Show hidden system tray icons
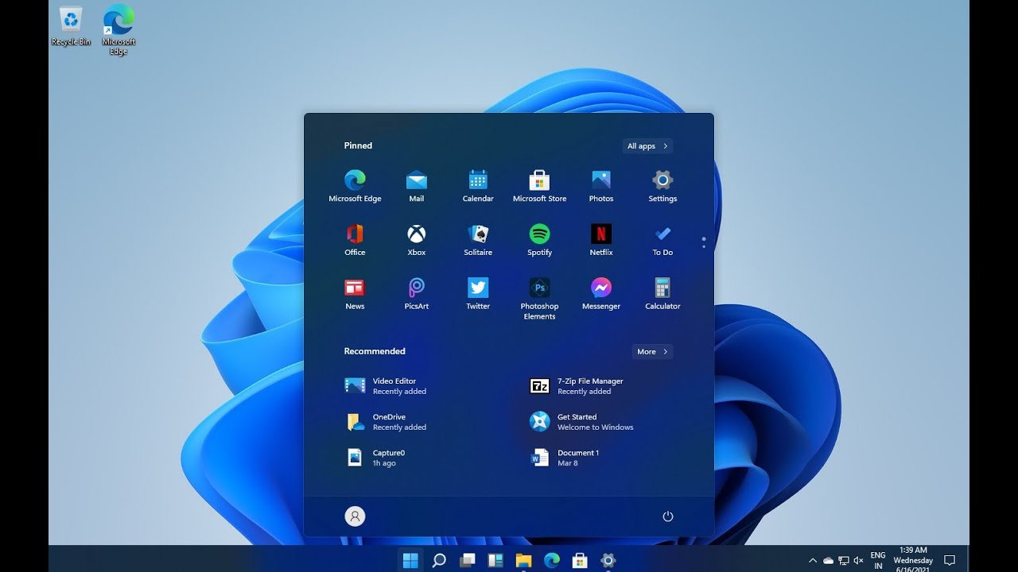Viewport: 1018px width, 572px height. 813,561
